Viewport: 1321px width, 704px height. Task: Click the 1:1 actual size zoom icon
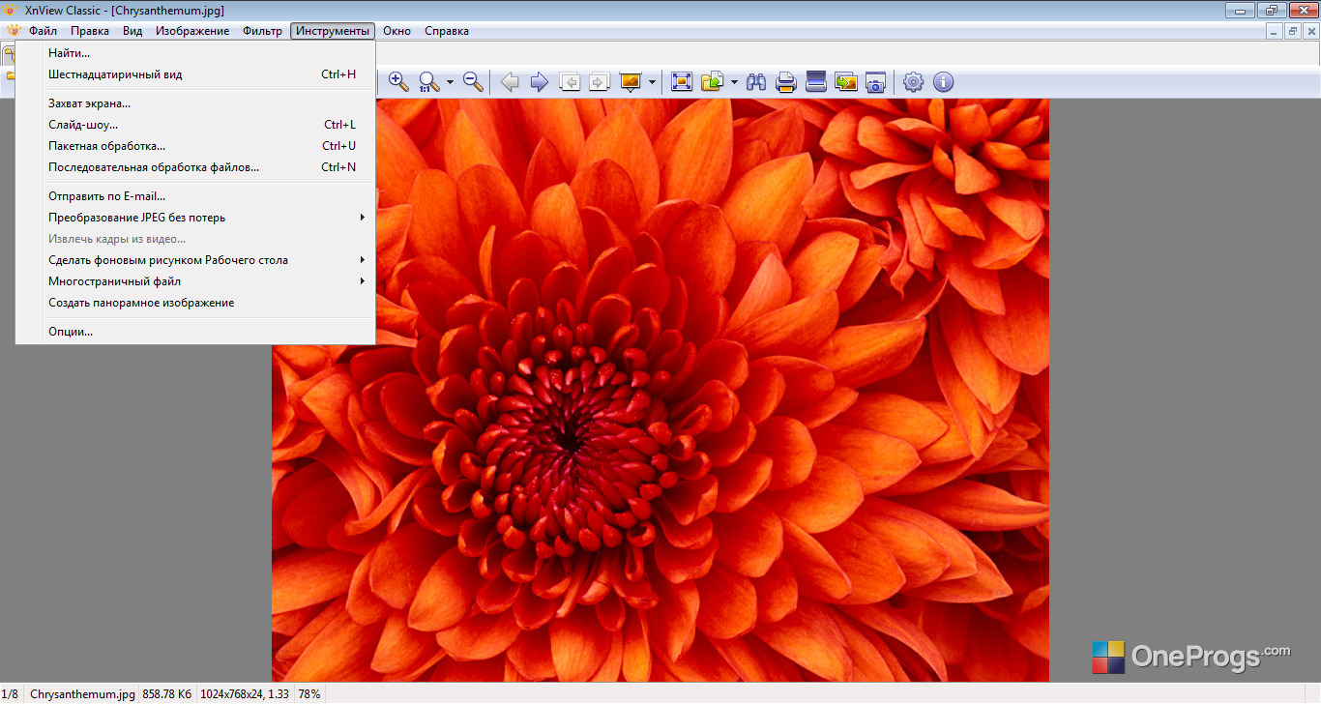(x=429, y=82)
